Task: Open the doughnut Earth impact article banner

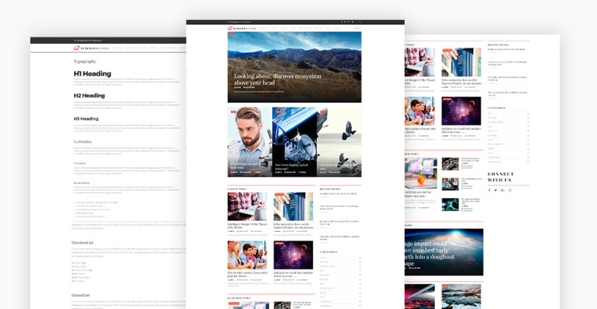Action: [x=444, y=252]
